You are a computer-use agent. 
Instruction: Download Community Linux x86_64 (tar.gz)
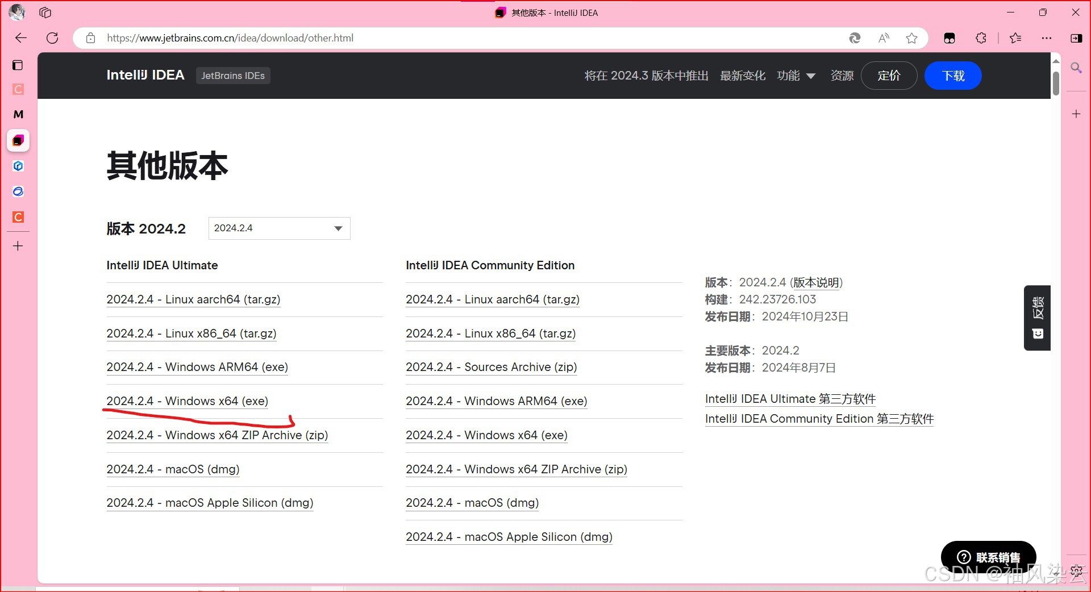click(491, 333)
